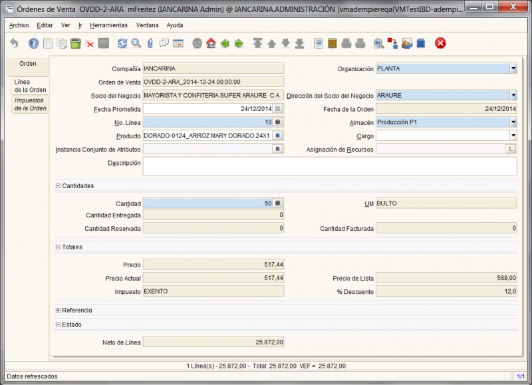Open calendar picker for Fecha Prometida
Image resolution: width=532 pixels, height=385 pixels.
[278, 108]
